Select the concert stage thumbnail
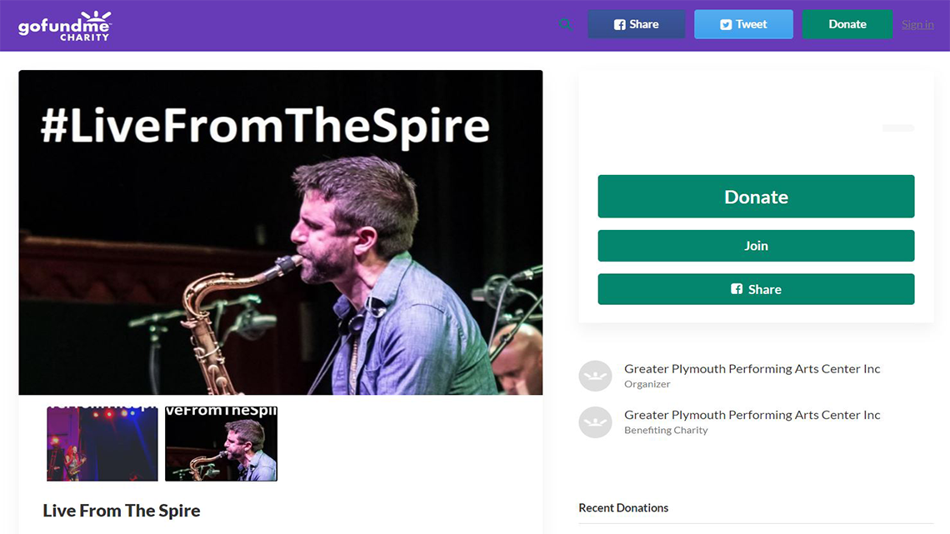Image resolution: width=950 pixels, height=534 pixels. click(x=102, y=444)
